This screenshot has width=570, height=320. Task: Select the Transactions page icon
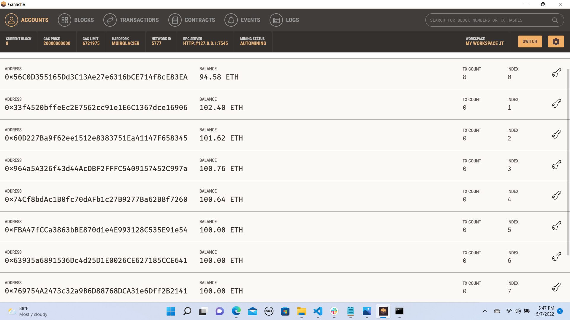(x=110, y=20)
